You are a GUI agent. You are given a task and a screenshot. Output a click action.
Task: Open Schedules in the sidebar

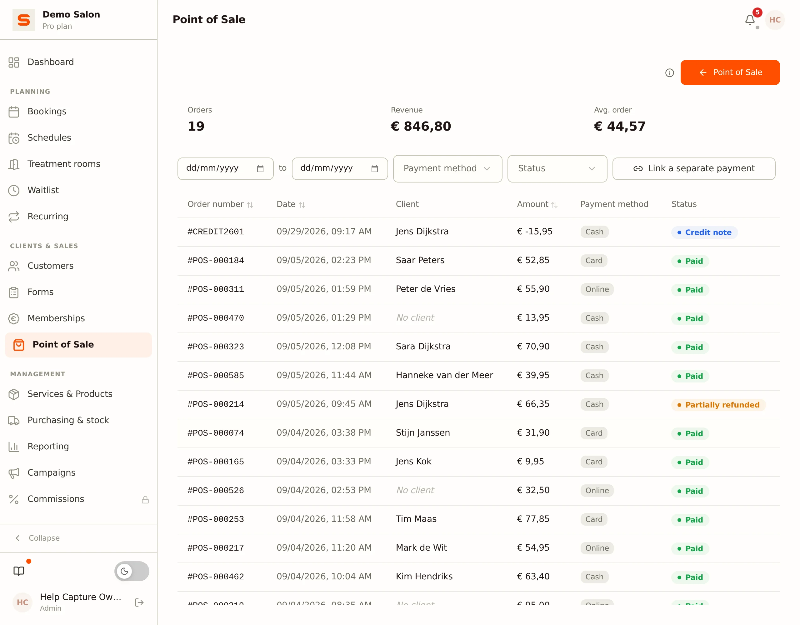(x=78, y=138)
